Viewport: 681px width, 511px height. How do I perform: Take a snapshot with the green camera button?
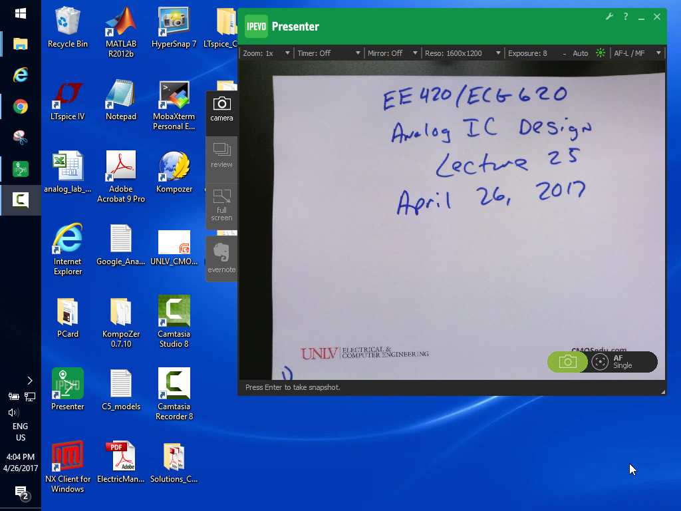coord(567,362)
